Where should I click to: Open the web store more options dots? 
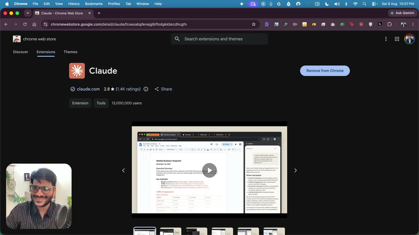click(x=386, y=39)
